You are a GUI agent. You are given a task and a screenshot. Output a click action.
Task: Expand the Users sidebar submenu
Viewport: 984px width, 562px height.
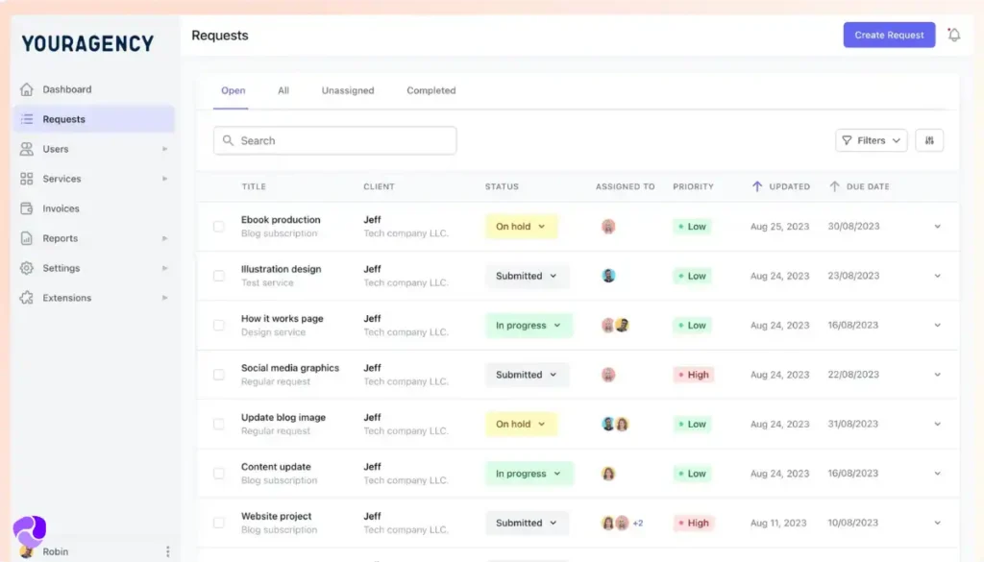(x=163, y=149)
